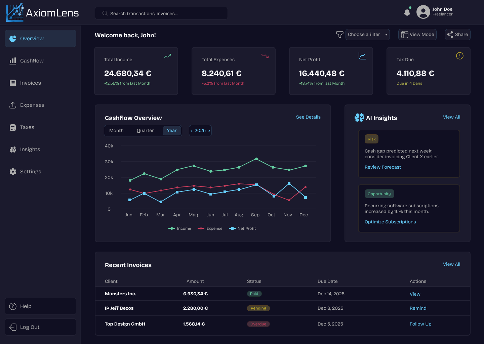Screen dimensions: 484x344
Task: Go to previous year with left chevron
Action: click(192, 131)
